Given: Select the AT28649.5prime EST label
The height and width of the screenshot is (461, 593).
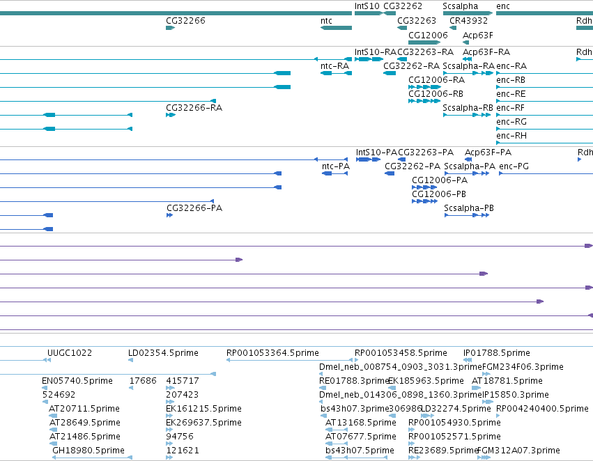Looking at the screenshot, I should pos(85,423).
